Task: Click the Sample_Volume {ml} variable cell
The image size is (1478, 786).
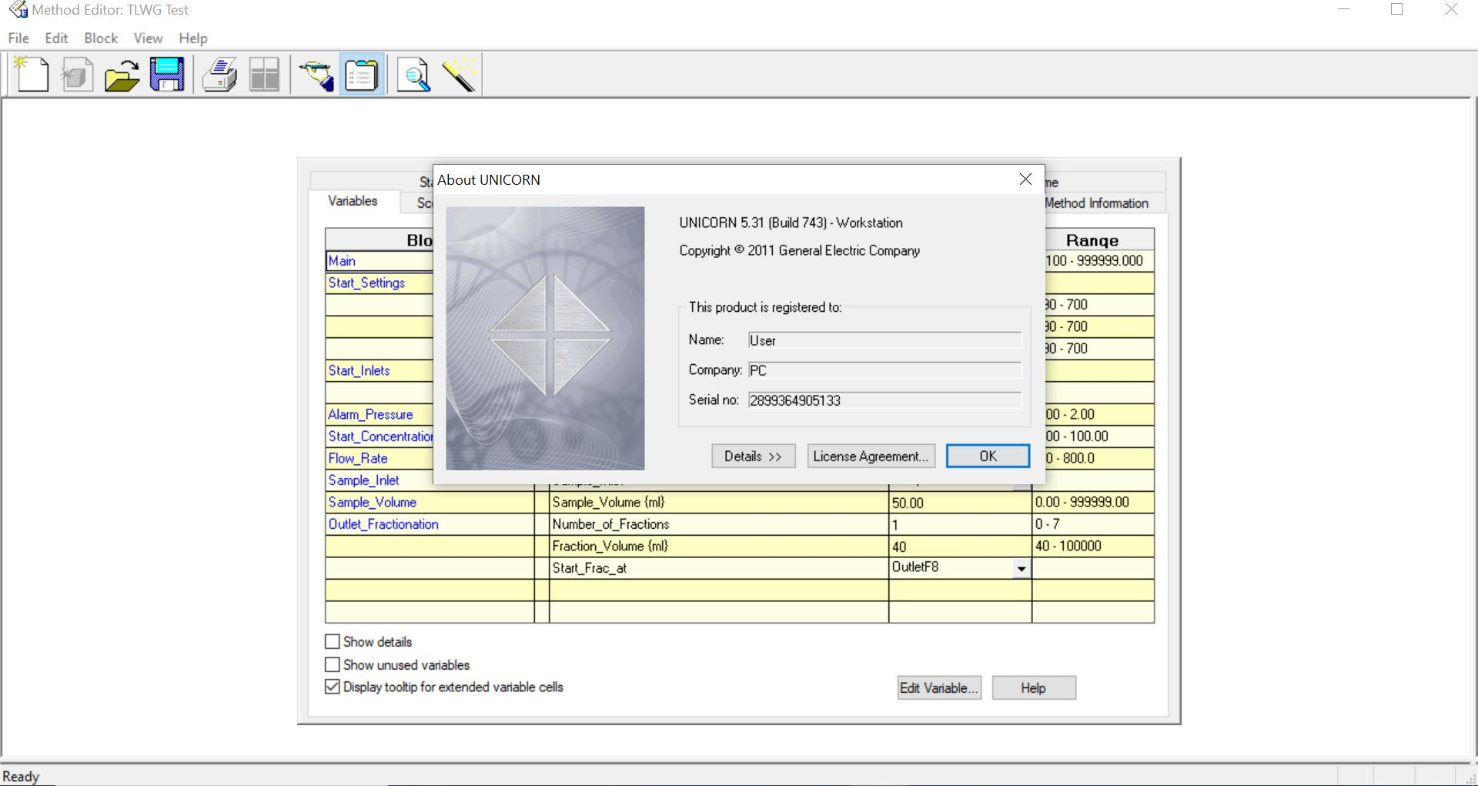Action: [x=718, y=502]
